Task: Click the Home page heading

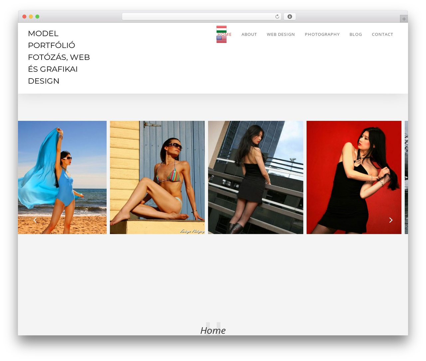Action: 213,330
